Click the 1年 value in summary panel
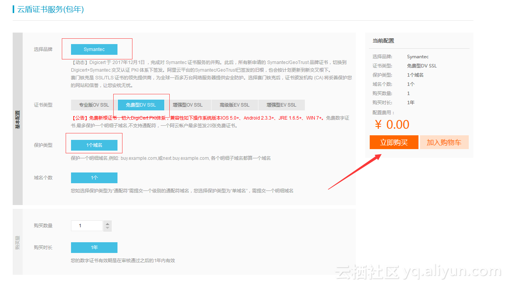506x284 pixels. 411,103
